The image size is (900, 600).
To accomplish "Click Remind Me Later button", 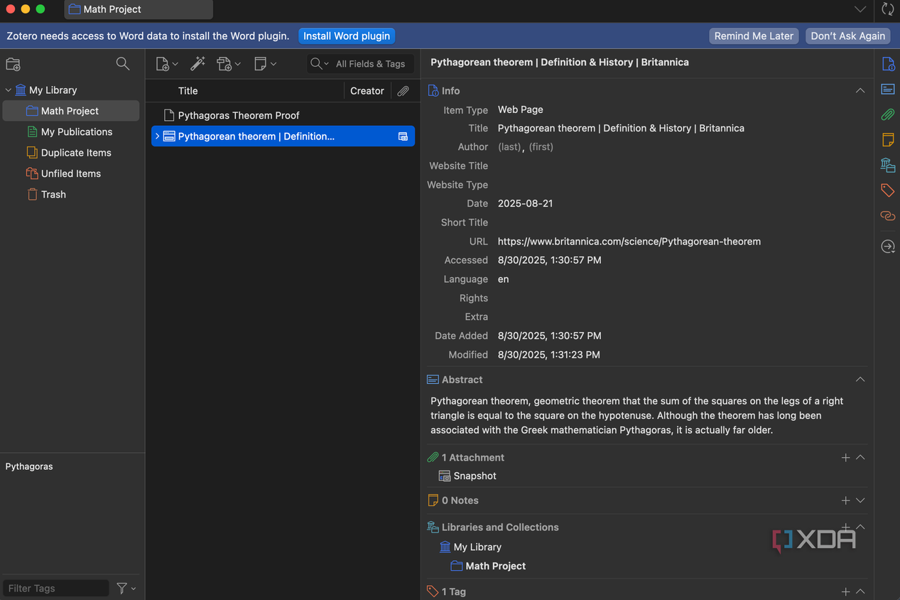I will click(754, 36).
